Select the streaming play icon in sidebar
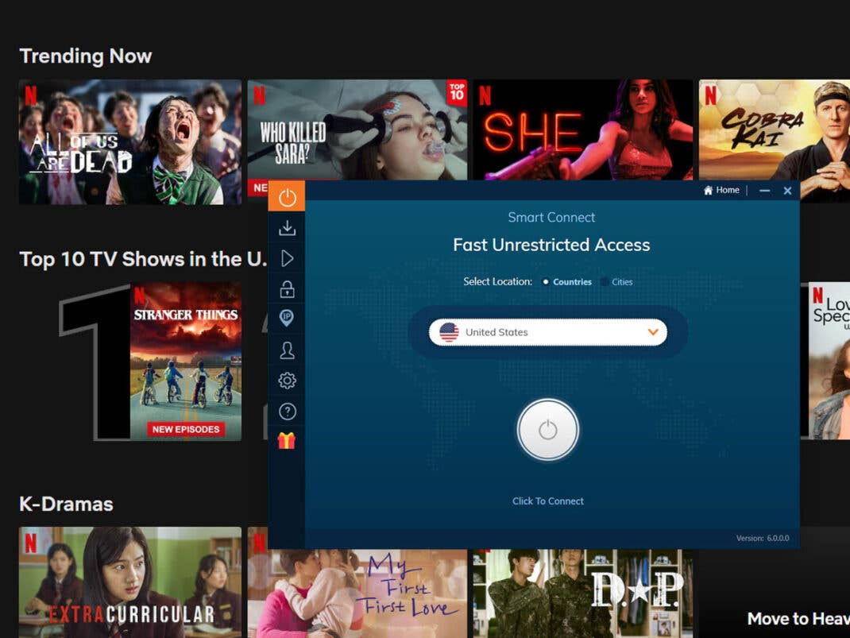This screenshot has height=638, width=850. [287, 259]
